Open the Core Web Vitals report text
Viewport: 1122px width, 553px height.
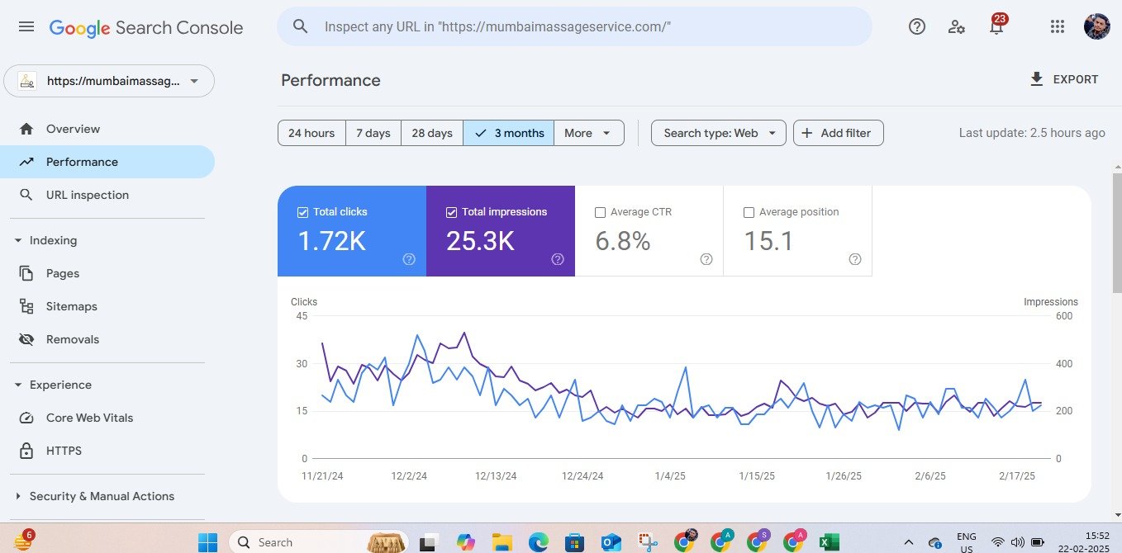(89, 418)
